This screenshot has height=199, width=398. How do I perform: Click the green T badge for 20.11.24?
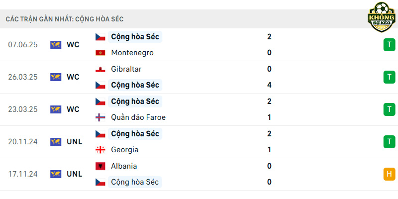390,142
